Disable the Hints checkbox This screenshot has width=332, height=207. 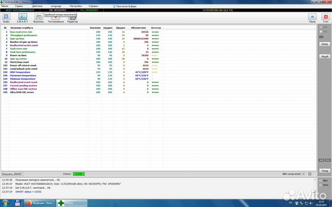pyautogui.click(x=321, y=184)
